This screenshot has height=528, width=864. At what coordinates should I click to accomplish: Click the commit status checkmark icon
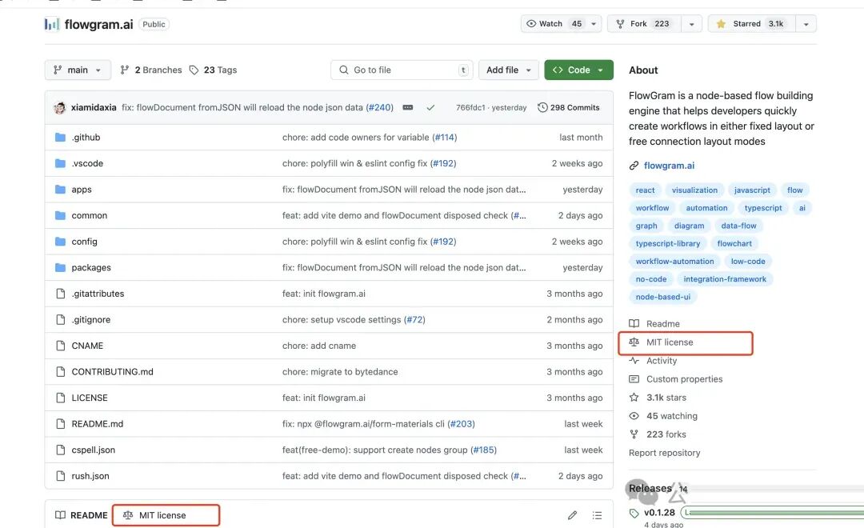tap(430, 107)
